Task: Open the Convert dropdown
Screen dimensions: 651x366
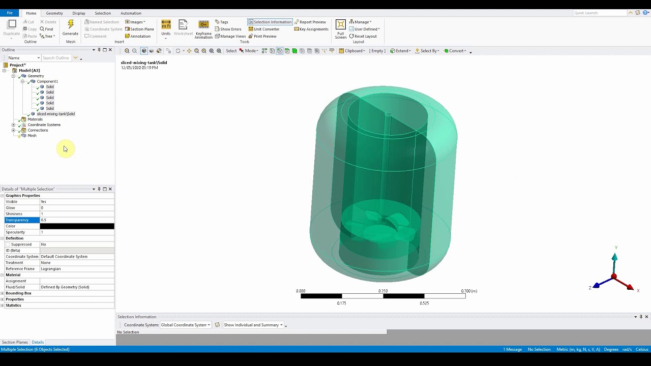Action: tap(455, 51)
